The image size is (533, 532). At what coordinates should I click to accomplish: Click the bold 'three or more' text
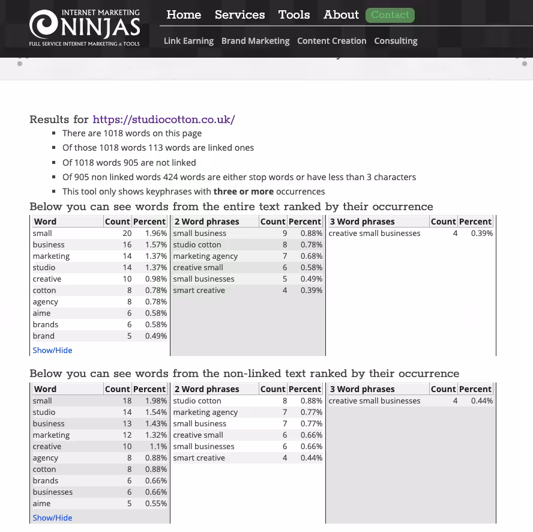coord(243,192)
